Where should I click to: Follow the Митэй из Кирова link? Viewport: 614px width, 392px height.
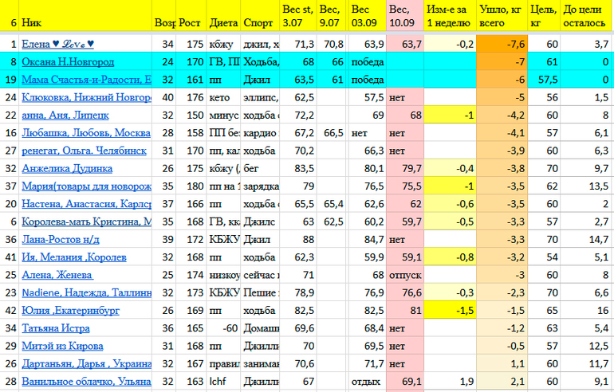pyautogui.click(x=61, y=346)
